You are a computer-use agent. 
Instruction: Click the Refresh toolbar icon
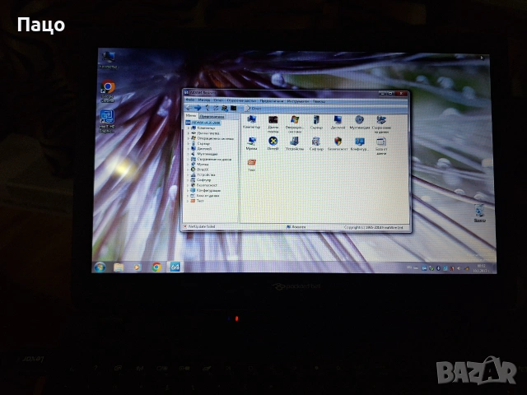(216, 108)
